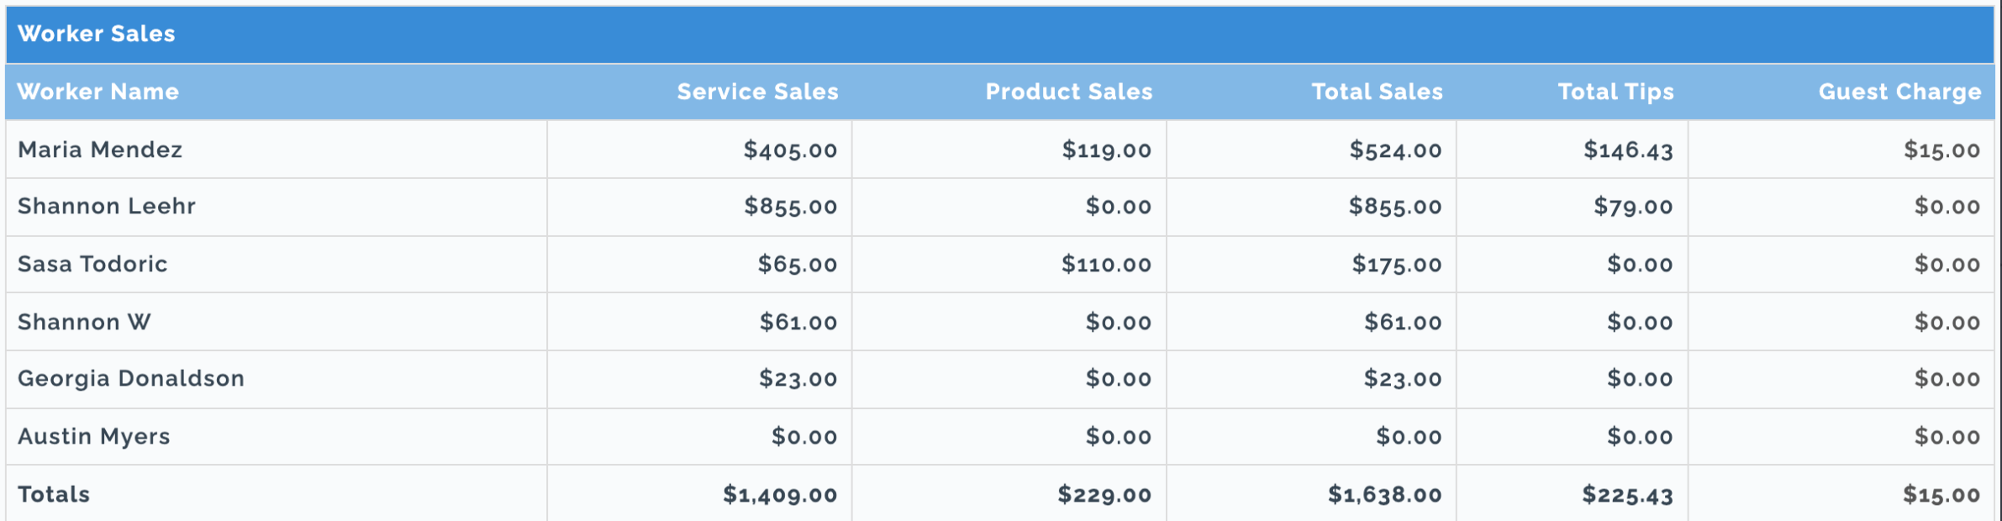Select the Austin Myers row
Screen dimensions: 2002x521
click(x=1000, y=437)
